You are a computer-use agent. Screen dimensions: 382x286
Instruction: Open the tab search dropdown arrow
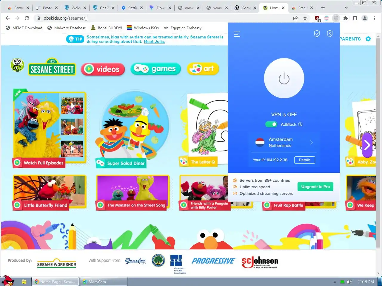pos(346,8)
